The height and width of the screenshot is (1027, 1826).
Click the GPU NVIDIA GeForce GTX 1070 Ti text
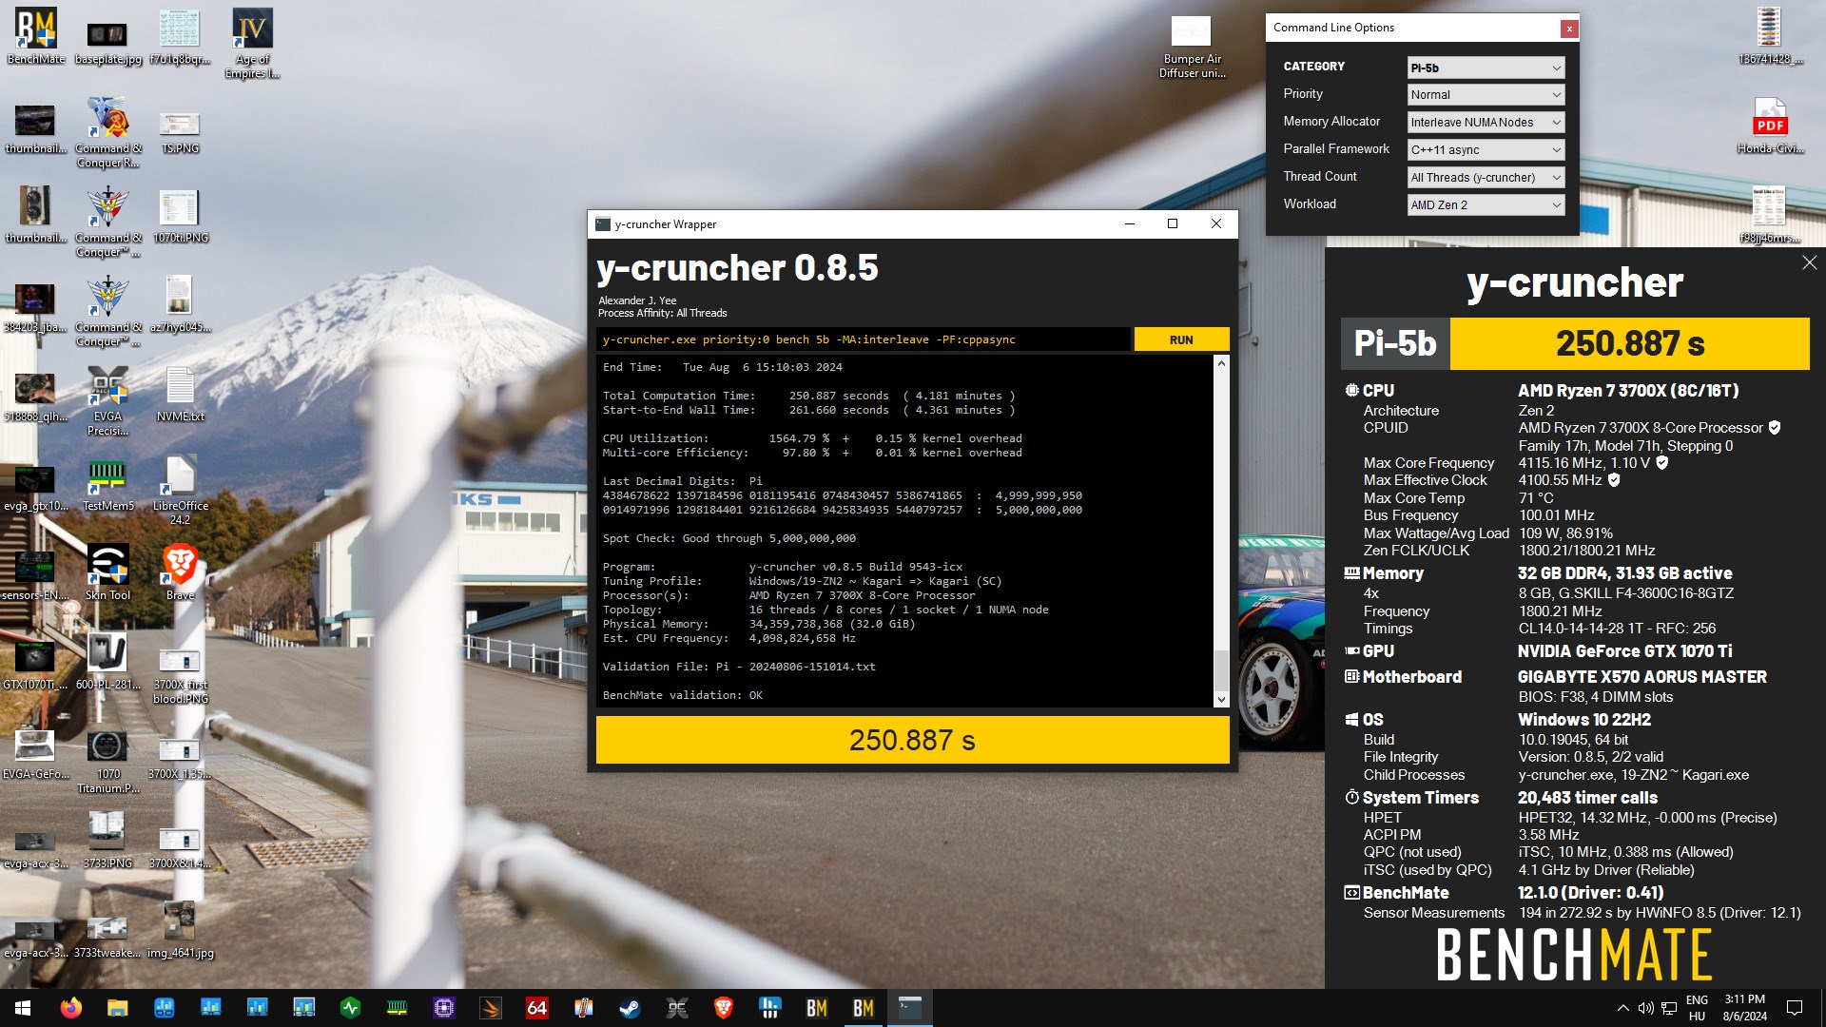1624,651
